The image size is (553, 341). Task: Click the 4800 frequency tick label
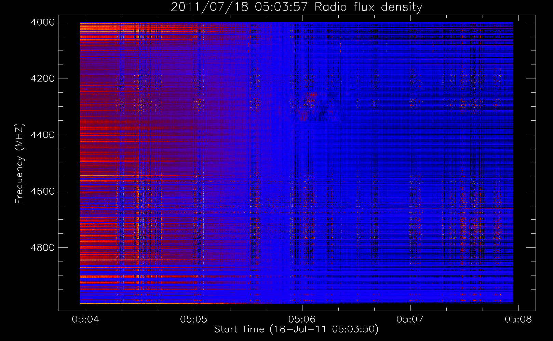[x=43, y=248]
